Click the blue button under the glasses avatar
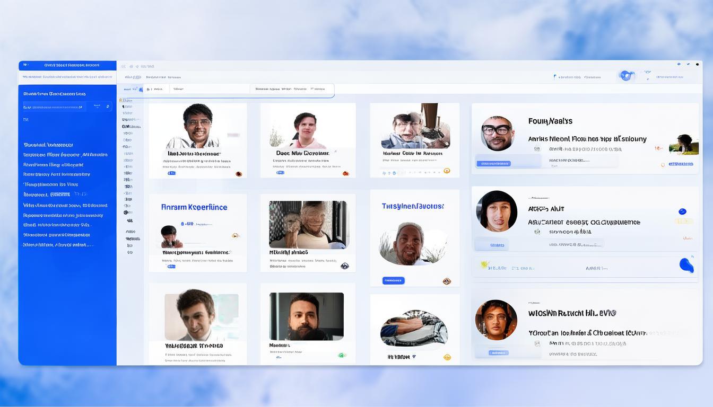713x407 pixels. [493, 164]
